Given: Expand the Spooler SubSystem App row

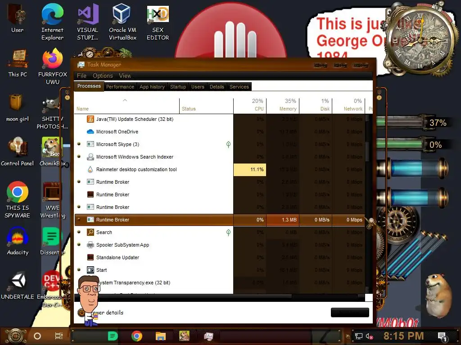Looking at the screenshot, I should tap(79, 245).
